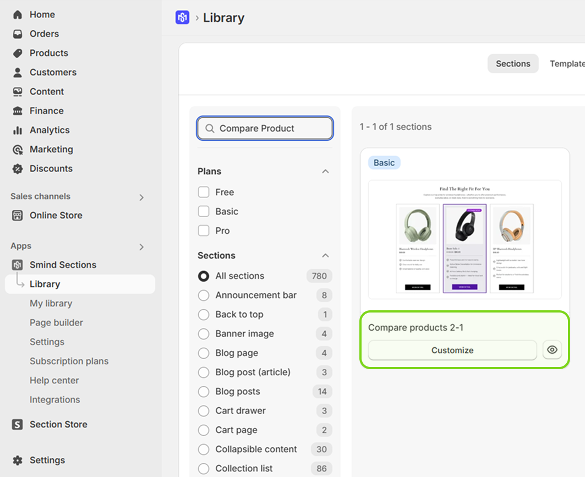The height and width of the screenshot is (477, 585).
Task: Check the Free plan checkbox
Action: 204,192
